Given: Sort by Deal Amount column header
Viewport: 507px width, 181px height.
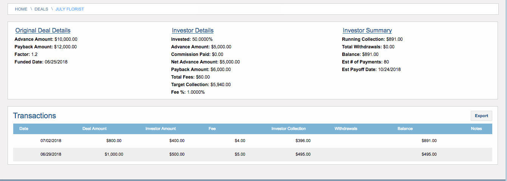Looking at the screenshot, I should point(94,128).
